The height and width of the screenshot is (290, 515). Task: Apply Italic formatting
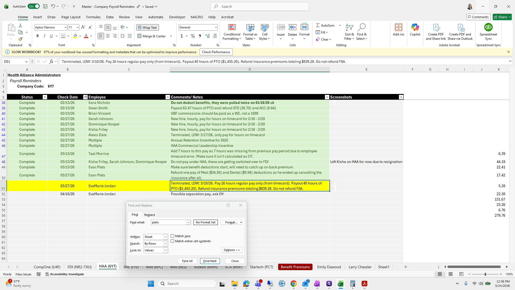pos(45,36)
